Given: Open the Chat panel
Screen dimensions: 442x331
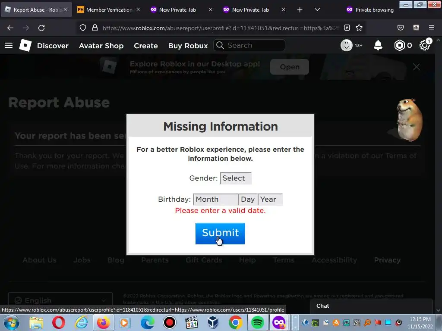Looking at the screenshot, I should click(x=371, y=306).
